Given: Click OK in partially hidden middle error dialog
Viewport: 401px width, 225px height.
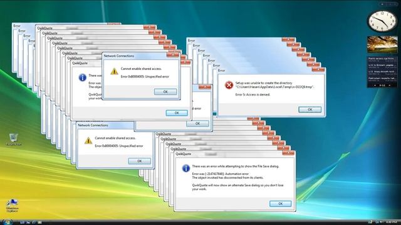Looking at the screenshot, I should [197, 124].
